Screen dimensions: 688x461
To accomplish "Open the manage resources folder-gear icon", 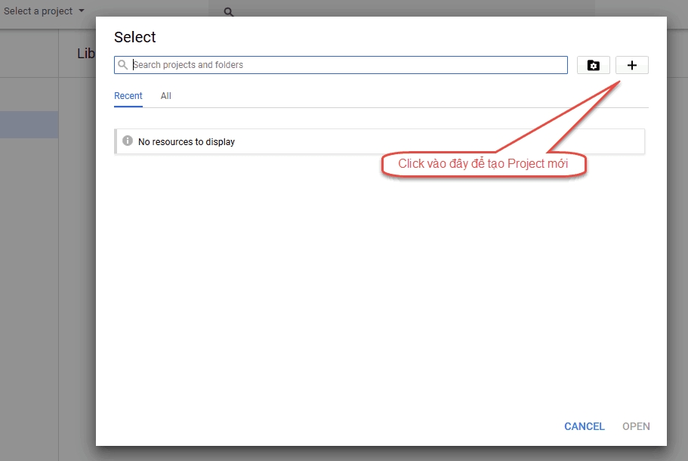I will (x=593, y=65).
